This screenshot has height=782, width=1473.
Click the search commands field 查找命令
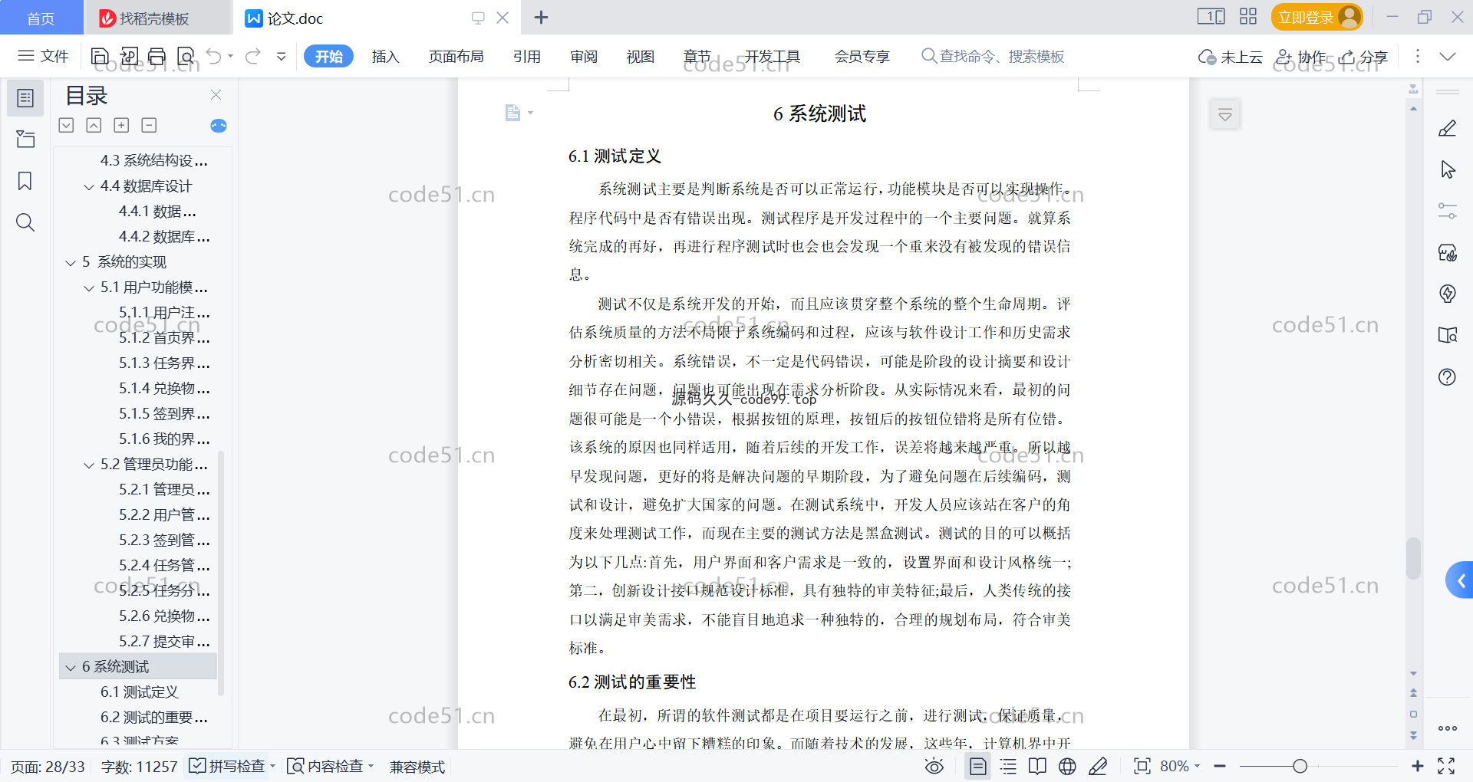(x=993, y=56)
